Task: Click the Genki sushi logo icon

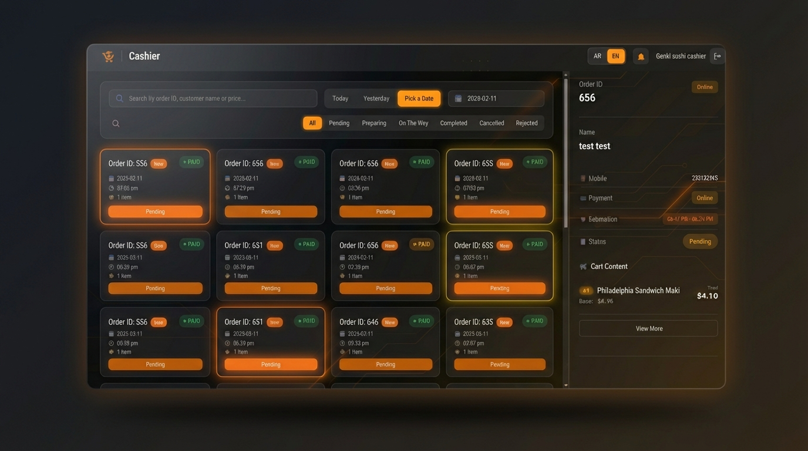Action: pyautogui.click(x=108, y=56)
